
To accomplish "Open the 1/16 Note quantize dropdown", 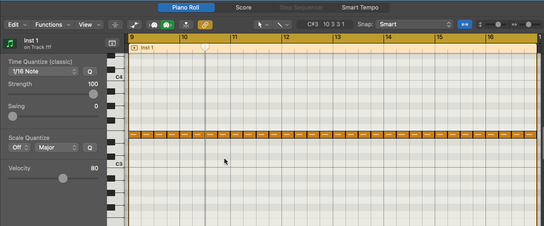I will [44, 72].
